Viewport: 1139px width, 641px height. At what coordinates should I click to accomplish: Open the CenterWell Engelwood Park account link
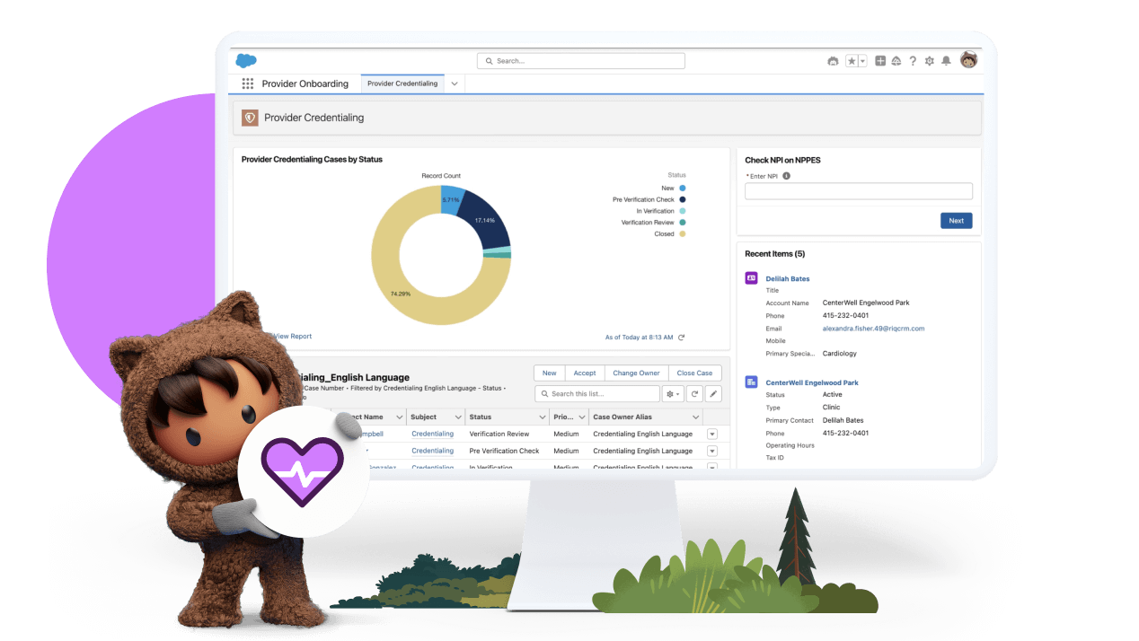[x=812, y=382]
